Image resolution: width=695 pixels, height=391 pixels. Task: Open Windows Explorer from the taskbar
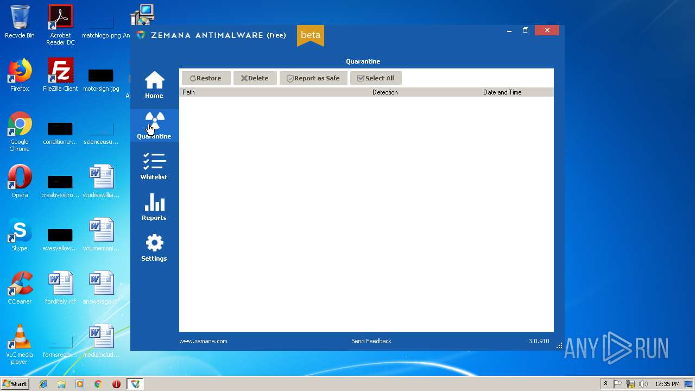(61, 384)
